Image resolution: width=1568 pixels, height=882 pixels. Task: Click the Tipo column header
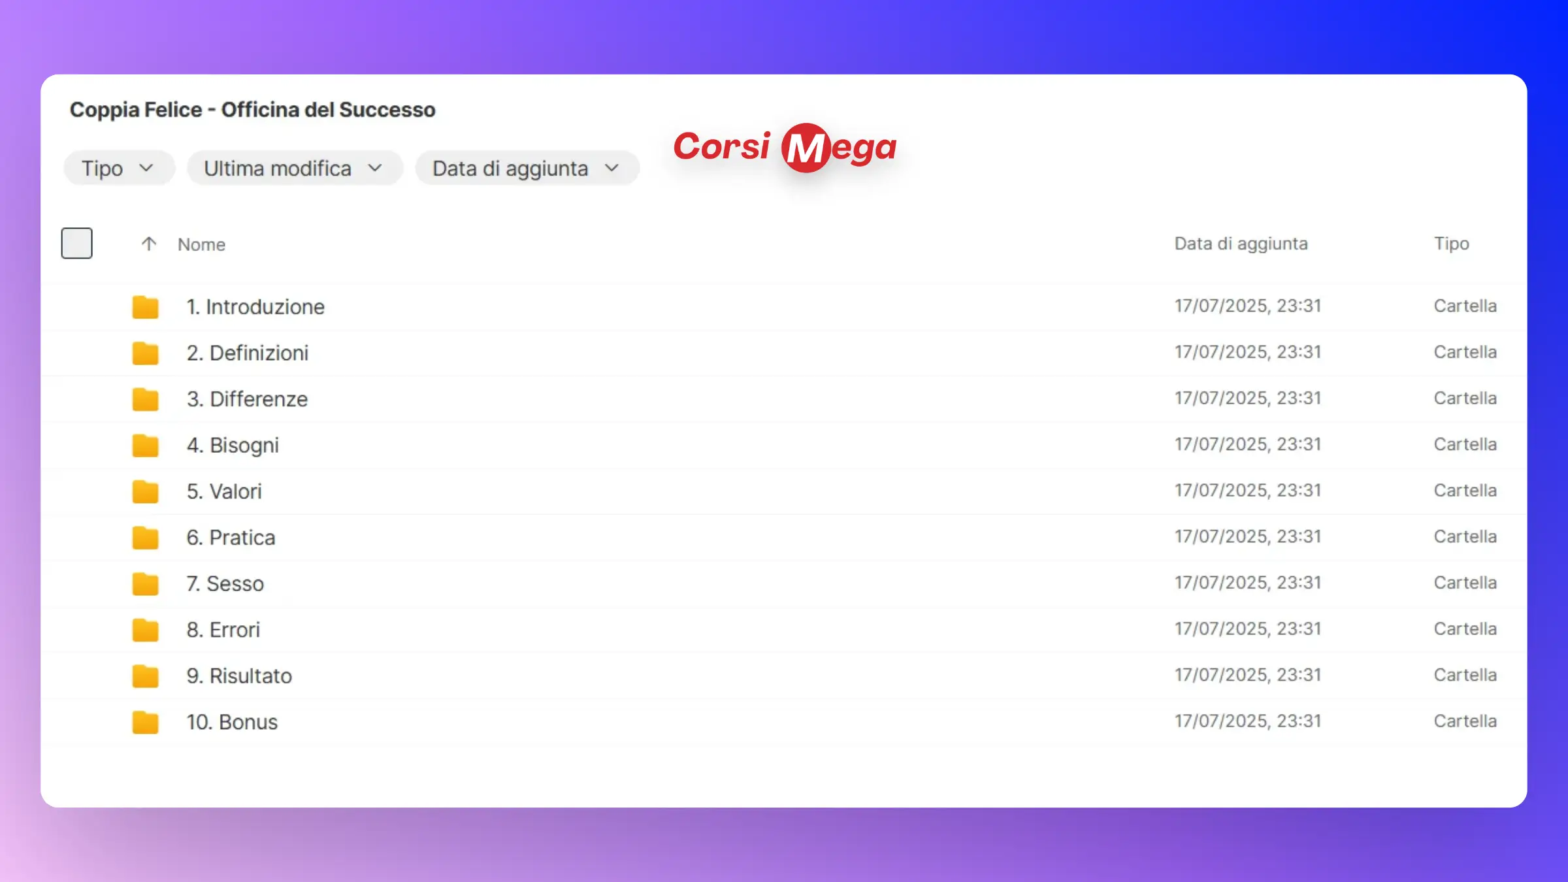point(1451,244)
